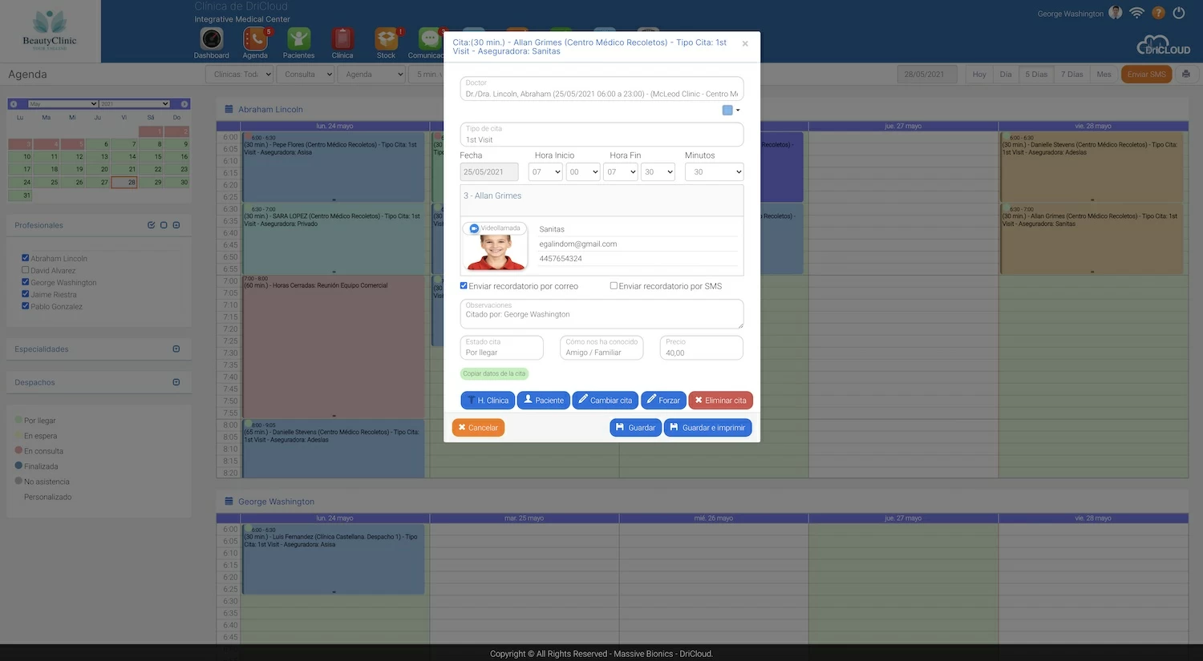Open the orange help question icon

tap(1158, 13)
